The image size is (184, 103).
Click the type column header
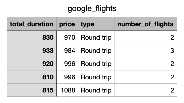pyautogui.click(x=96, y=24)
